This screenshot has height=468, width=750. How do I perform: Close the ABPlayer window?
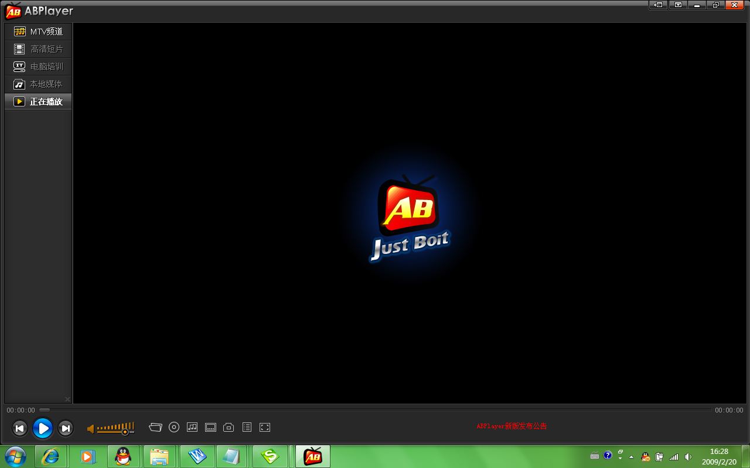735,5
